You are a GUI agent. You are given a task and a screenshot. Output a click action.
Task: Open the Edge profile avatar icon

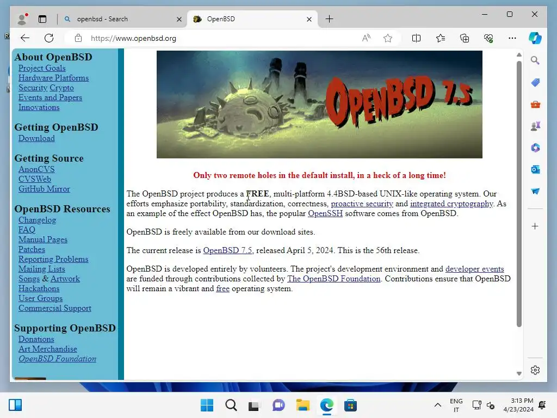(x=22, y=19)
